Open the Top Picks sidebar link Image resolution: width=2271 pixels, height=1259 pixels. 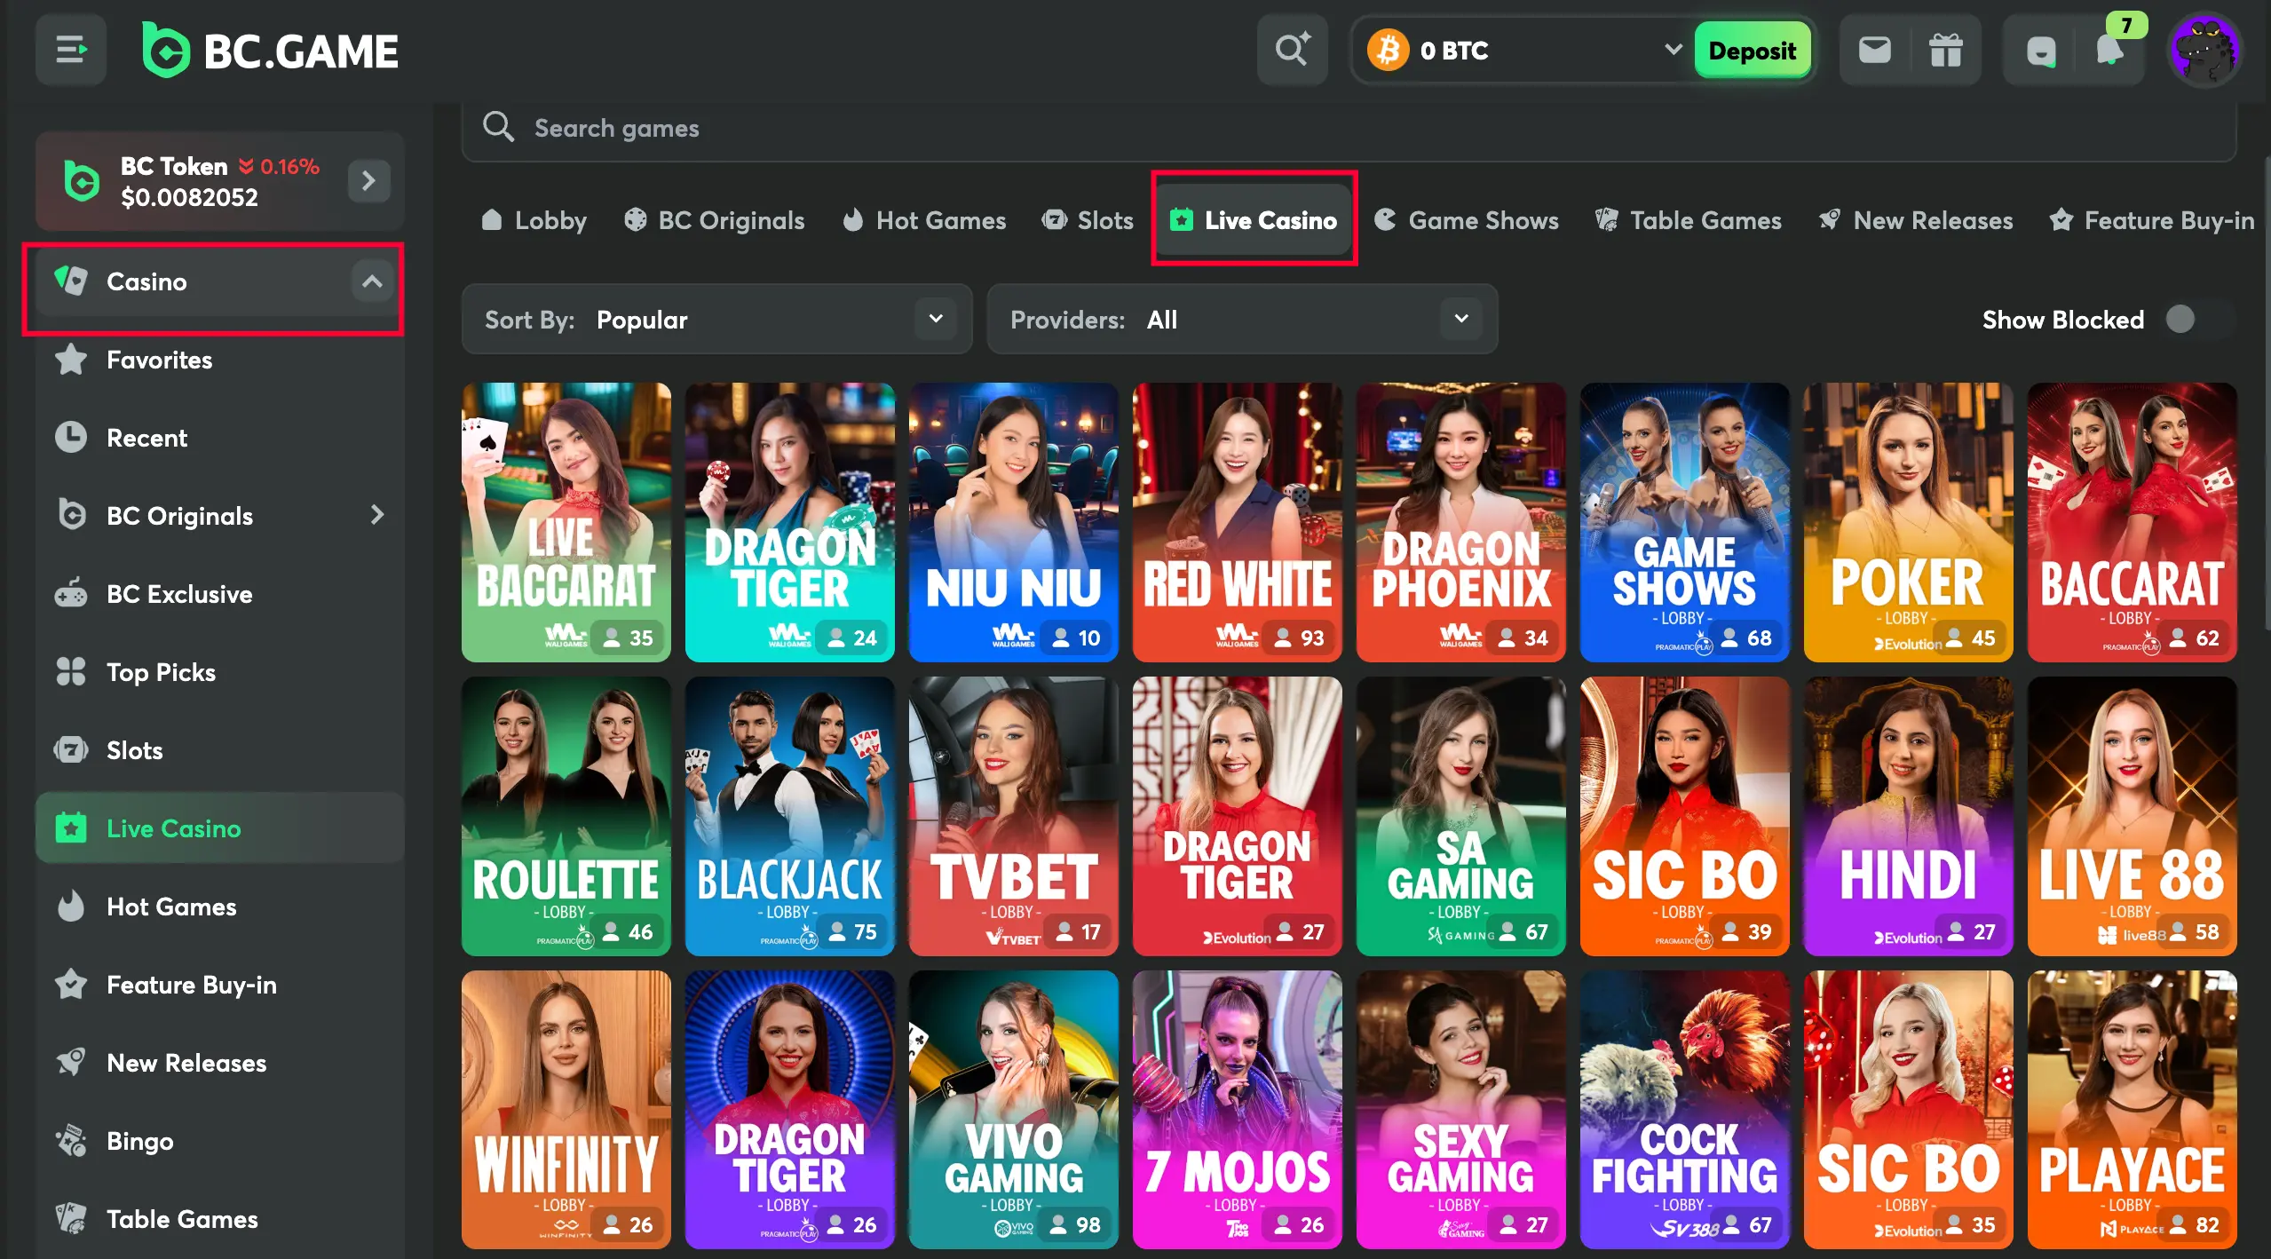220,672
